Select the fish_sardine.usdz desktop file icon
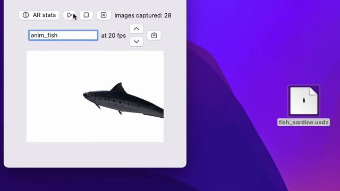The image size is (340, 191). (x=304, y=101)
